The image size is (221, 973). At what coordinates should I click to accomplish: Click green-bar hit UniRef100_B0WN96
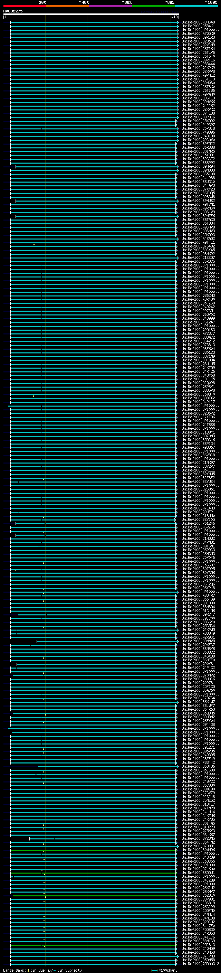198,850
